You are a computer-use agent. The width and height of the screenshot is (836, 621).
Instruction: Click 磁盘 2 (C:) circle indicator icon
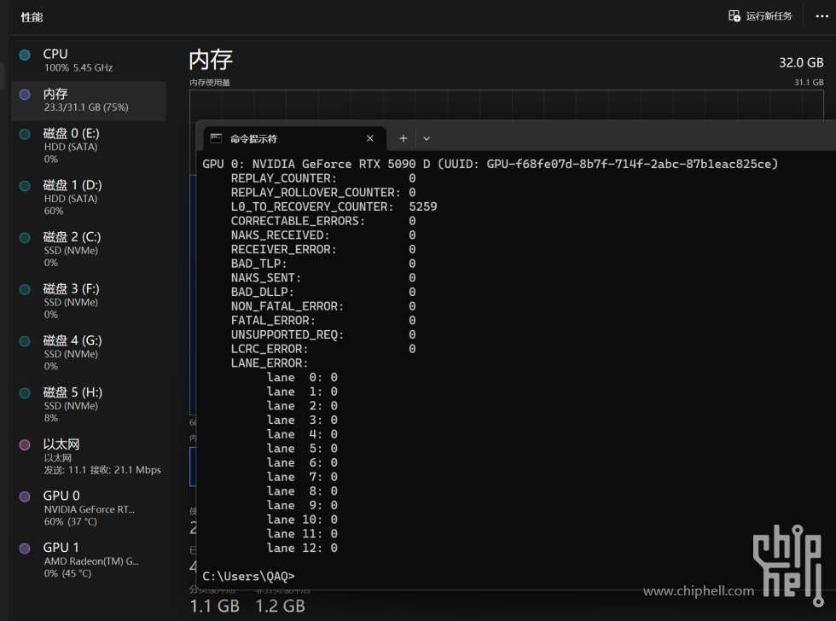point(25,237)
